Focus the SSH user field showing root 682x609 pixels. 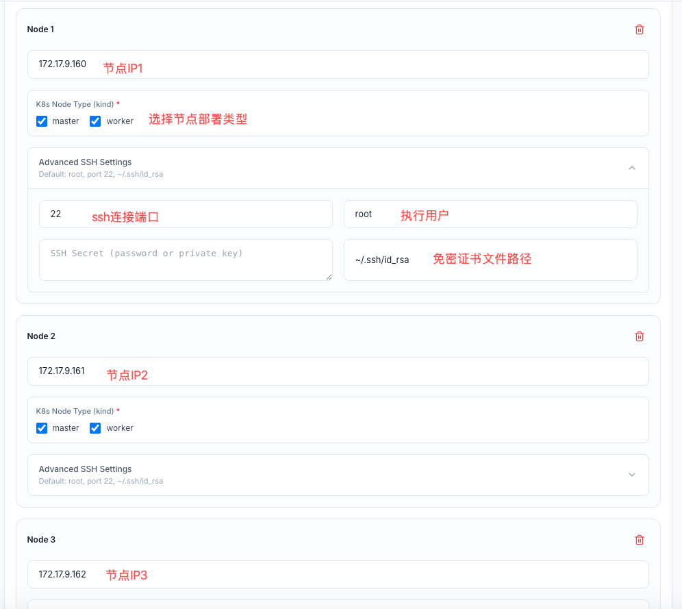[490, 214]
